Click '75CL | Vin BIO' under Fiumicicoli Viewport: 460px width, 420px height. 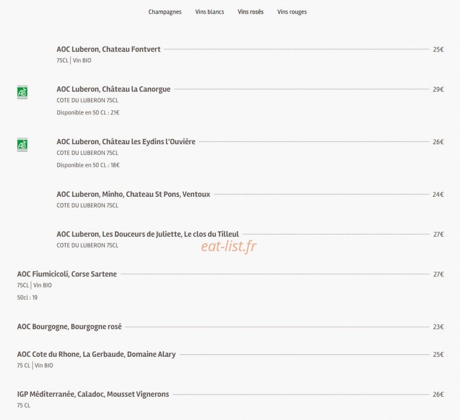click(x=34, y=285)
